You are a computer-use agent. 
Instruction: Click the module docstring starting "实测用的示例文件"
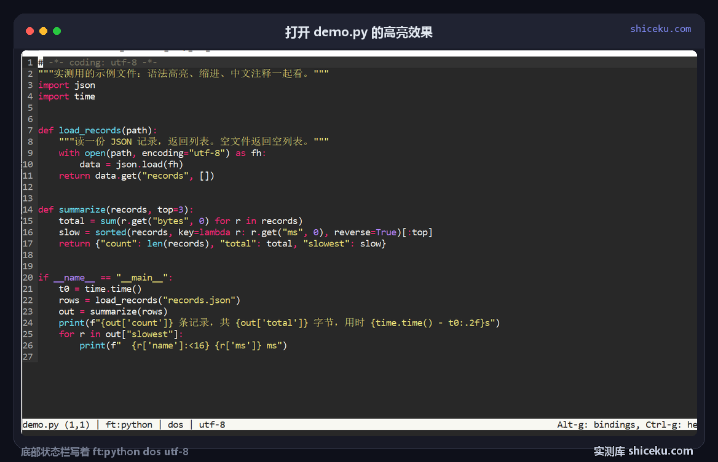184,74
